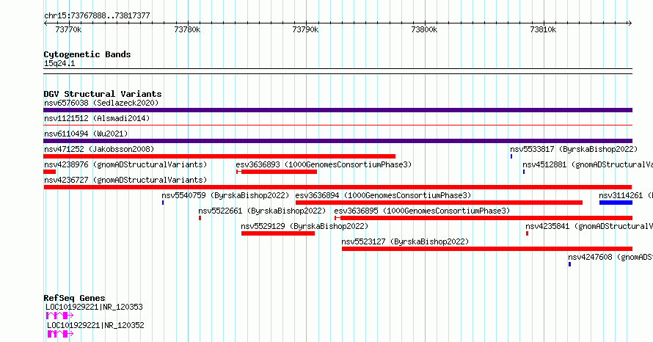
Task: Select the nsv6576038 purple variant bar
Action: (x=338, y=110)
